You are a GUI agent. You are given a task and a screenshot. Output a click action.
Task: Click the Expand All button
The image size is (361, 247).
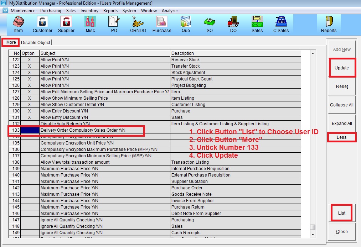coord(341,124)
